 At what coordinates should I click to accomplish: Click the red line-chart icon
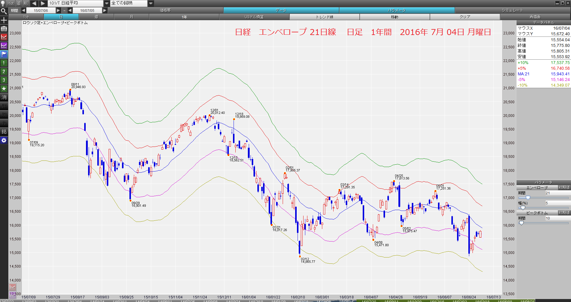click(4, 37)
